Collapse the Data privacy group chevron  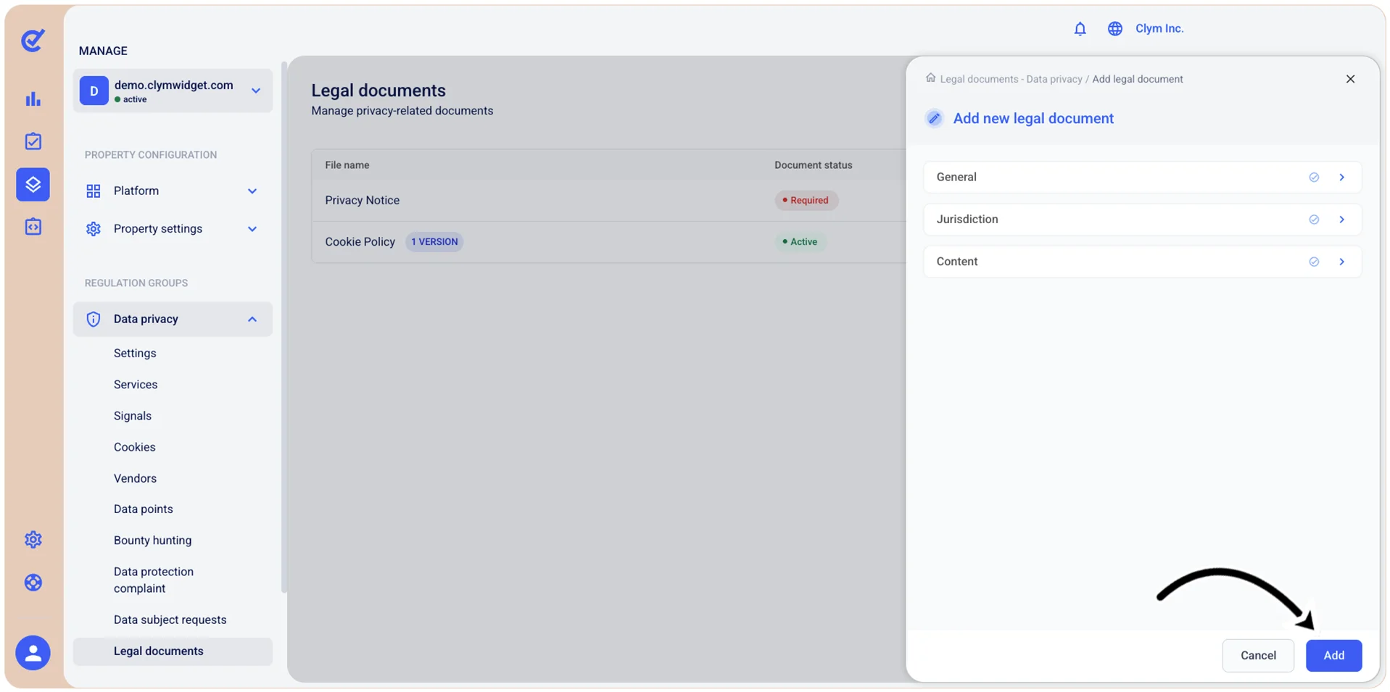[252, 319]
